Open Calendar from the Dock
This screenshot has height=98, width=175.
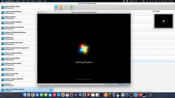tap(67, 95)
